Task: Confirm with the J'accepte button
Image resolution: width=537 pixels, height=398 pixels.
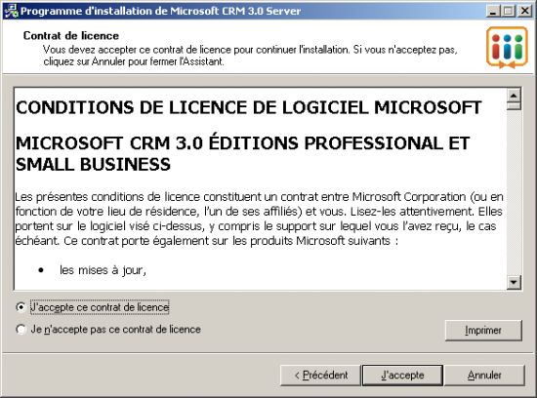Action: pyautogui.click(x=402, y=375)
